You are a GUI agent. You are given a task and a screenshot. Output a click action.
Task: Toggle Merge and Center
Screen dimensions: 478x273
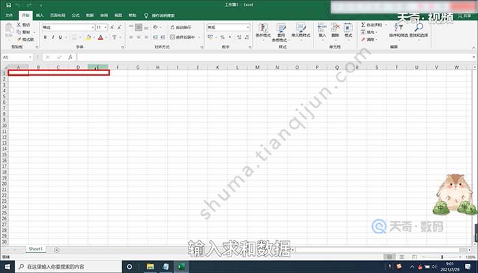[182, 37]
